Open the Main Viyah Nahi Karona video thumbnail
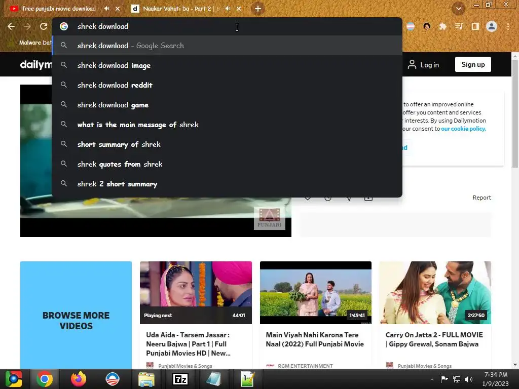Screen dimensions: 519x389 pyautogui.click(x=315, y=293)
